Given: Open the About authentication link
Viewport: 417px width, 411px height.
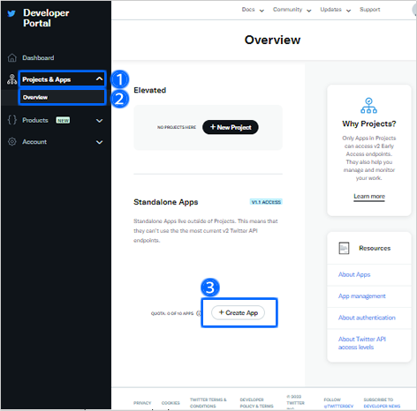Looking at the screenshot, I should [367, 318].
